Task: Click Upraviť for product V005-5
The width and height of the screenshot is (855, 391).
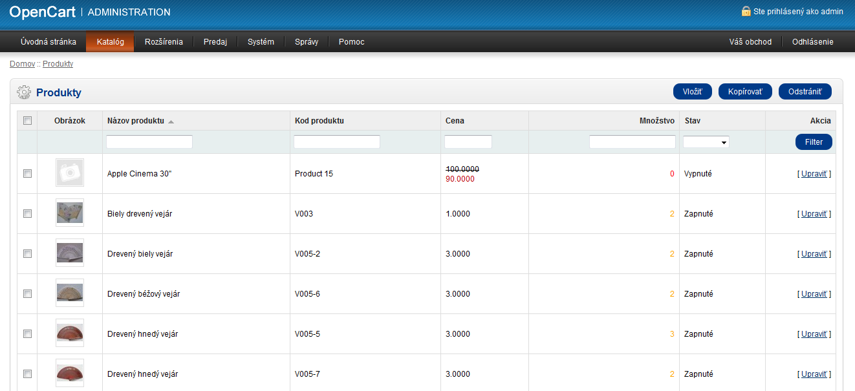Action: (814, 334)
